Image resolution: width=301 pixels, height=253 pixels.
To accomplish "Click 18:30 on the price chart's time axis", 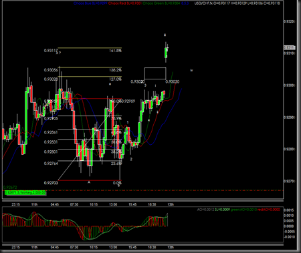I will click(x=152, y=204).
